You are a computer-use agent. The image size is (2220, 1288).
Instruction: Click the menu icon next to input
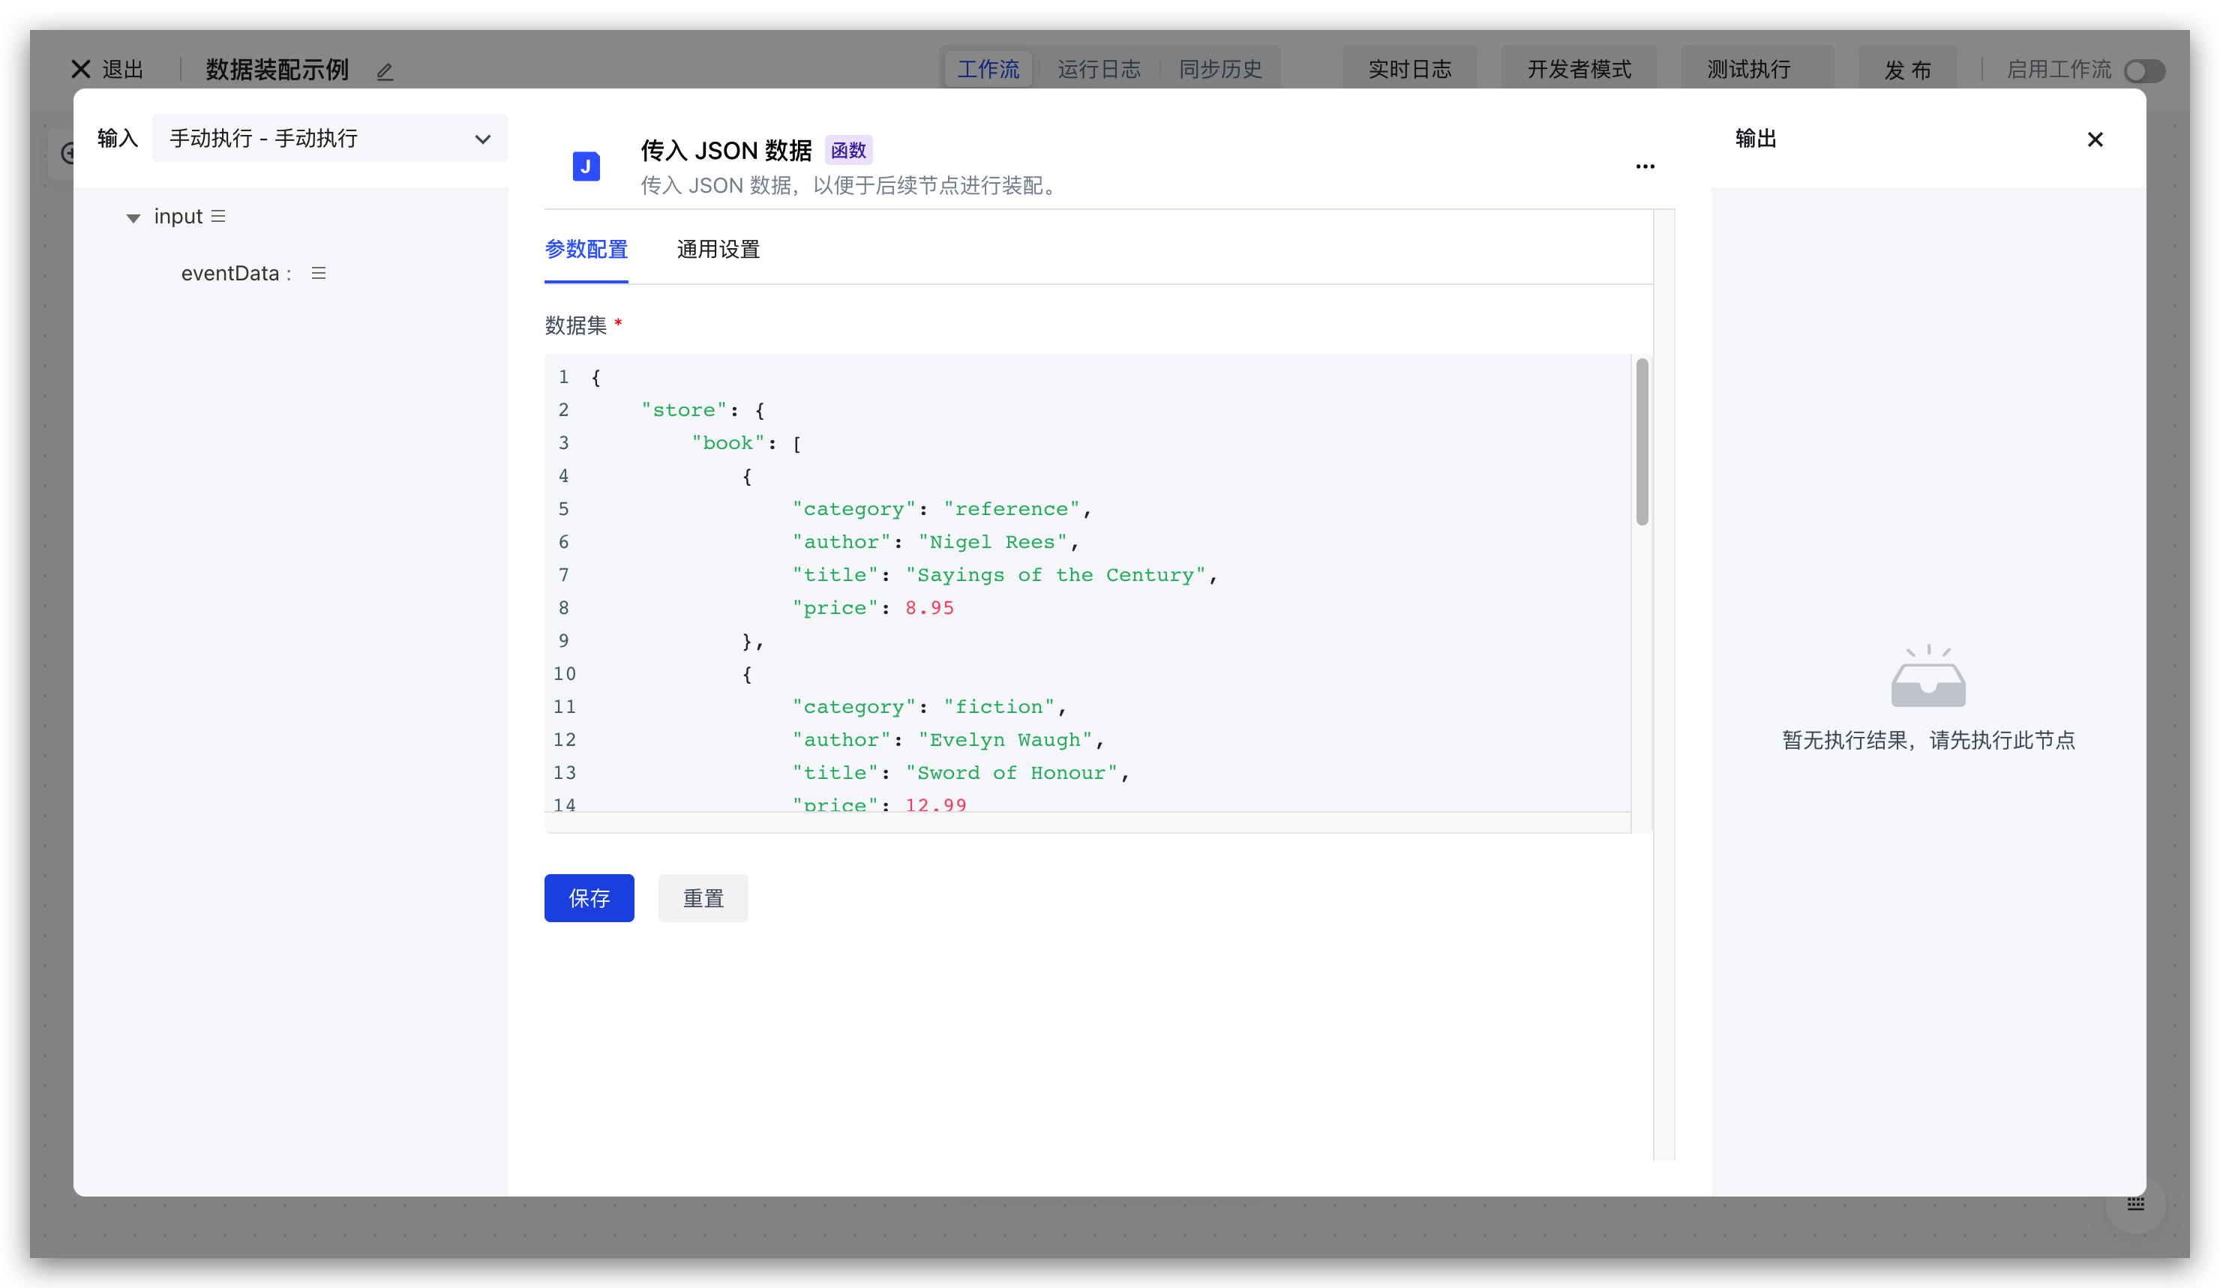[218, 217]
